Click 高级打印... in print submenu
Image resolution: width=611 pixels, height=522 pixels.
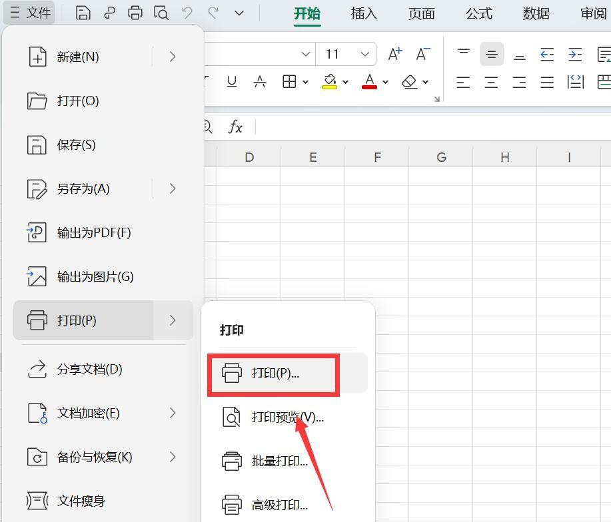pyautogui.click(x=287, y=505)
